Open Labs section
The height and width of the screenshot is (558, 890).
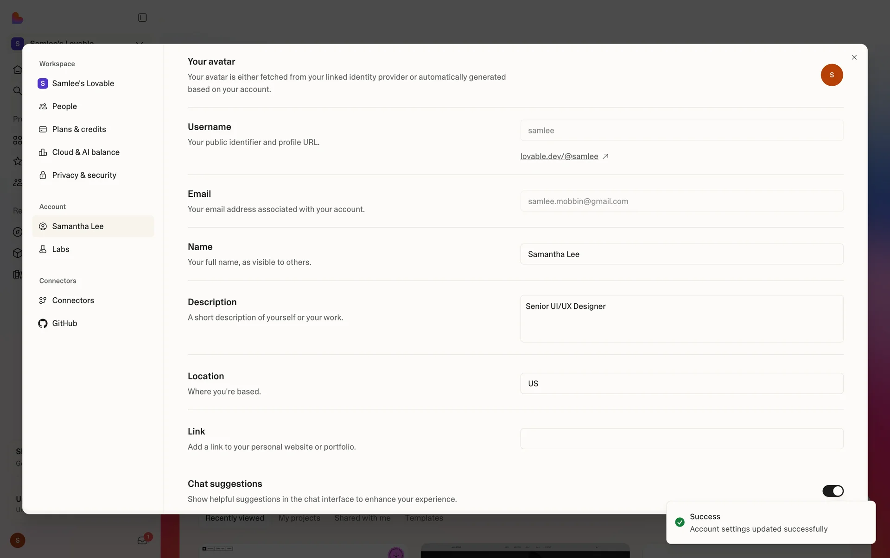[61, 249]
